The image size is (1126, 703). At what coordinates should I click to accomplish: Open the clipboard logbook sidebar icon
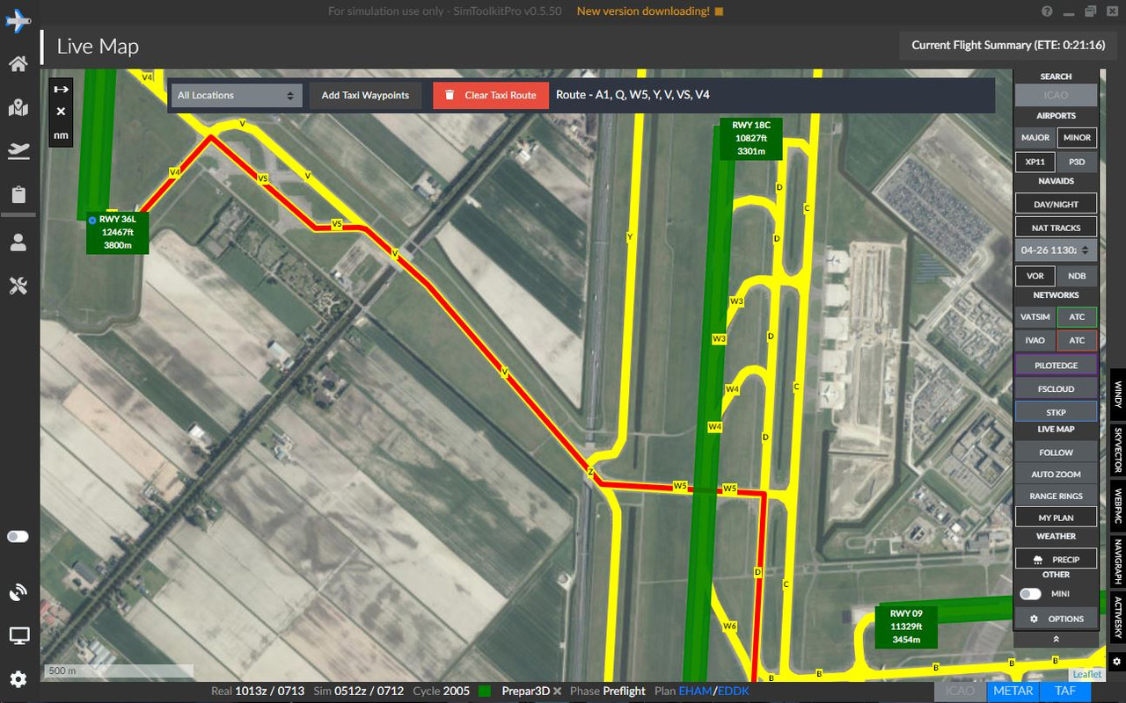click(18, 195)
